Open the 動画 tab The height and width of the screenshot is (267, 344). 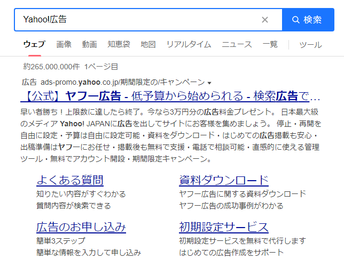(90, 44)
